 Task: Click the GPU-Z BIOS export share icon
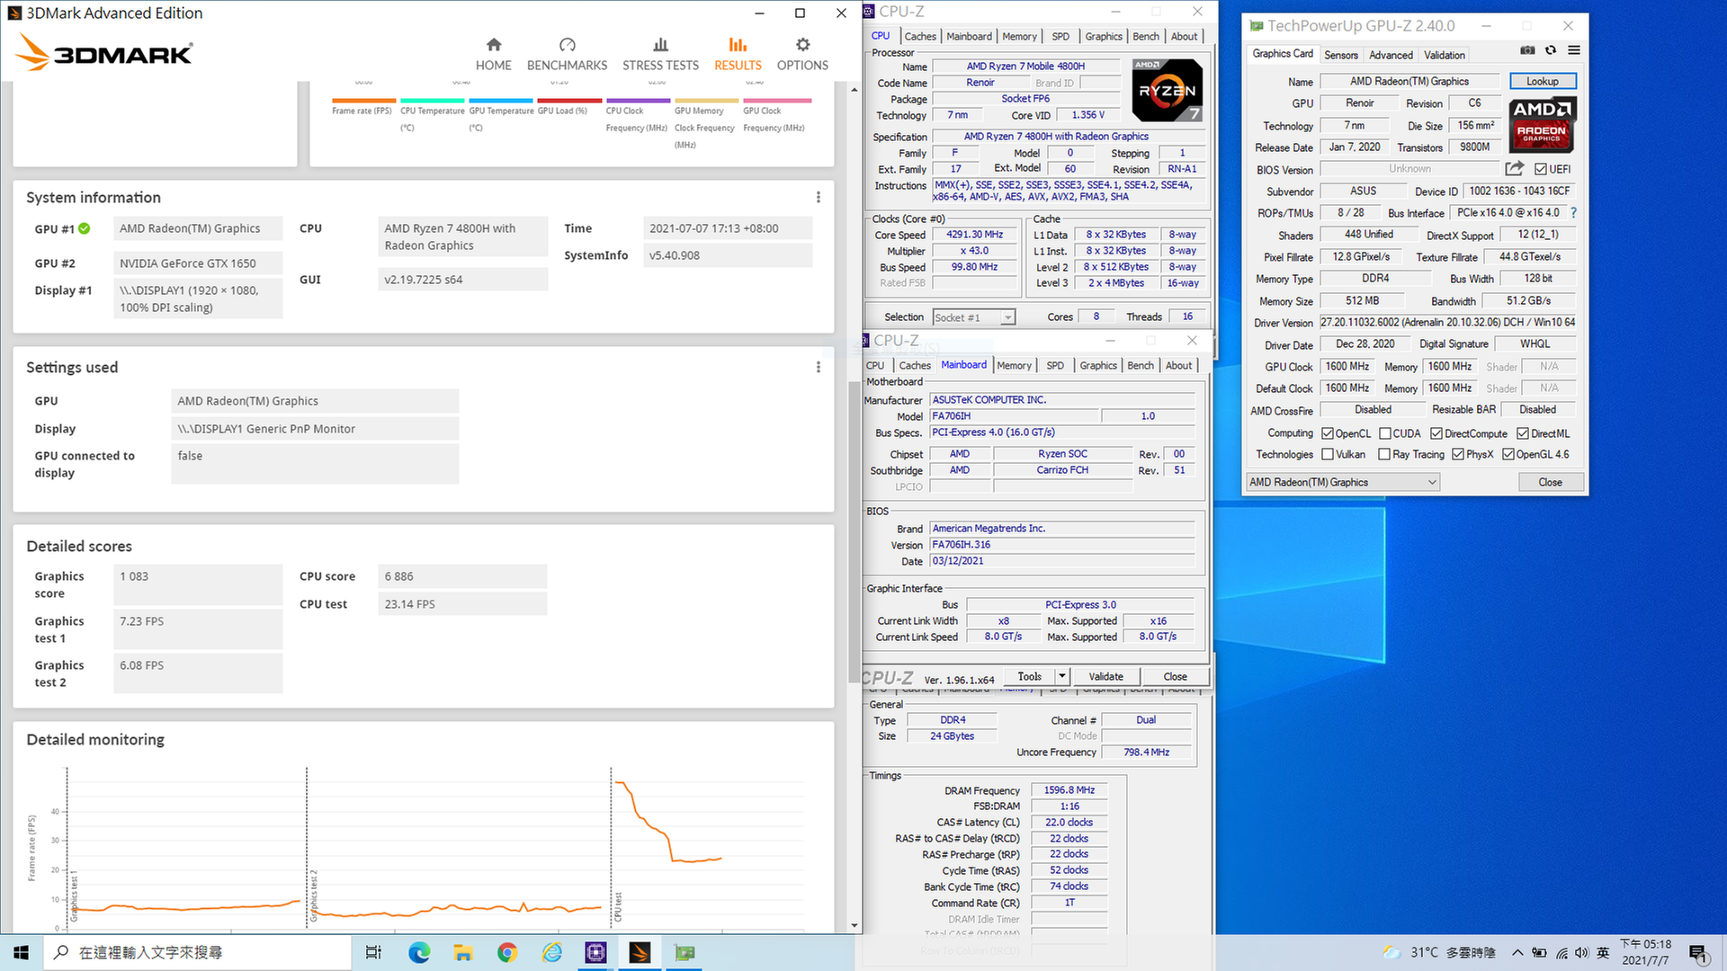click(1515, 168)
